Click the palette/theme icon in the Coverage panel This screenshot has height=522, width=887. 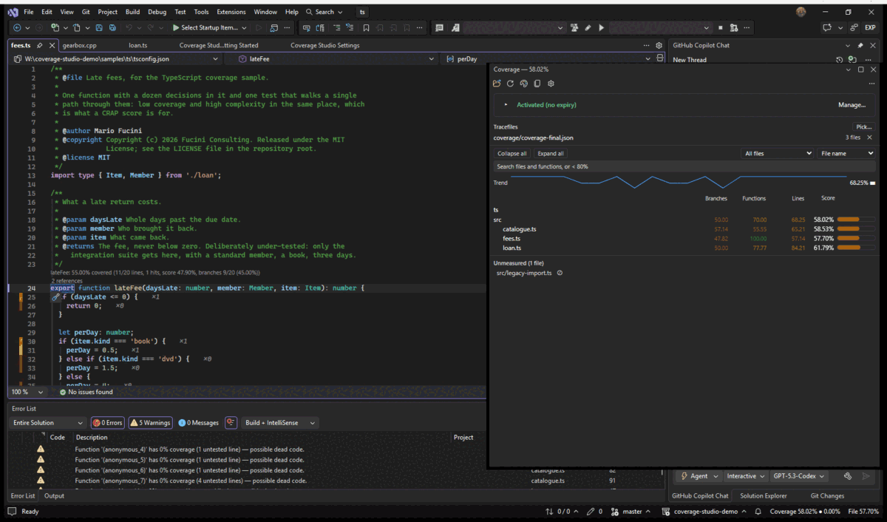[x=523, y=84]
